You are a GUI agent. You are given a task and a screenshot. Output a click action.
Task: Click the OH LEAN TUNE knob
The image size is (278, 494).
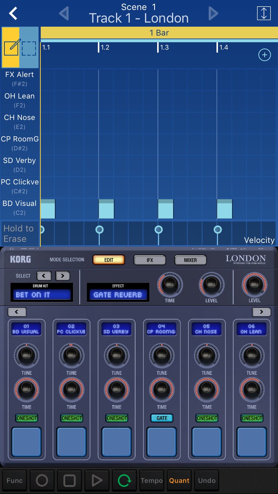pyautogui.click(x=252, y=356)
